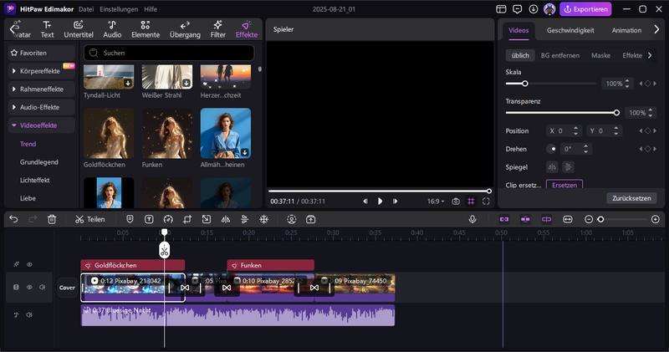The height and width of the screenshot is (352, 669).
Task: Open the Elemente tab
Action: [146, 29]
